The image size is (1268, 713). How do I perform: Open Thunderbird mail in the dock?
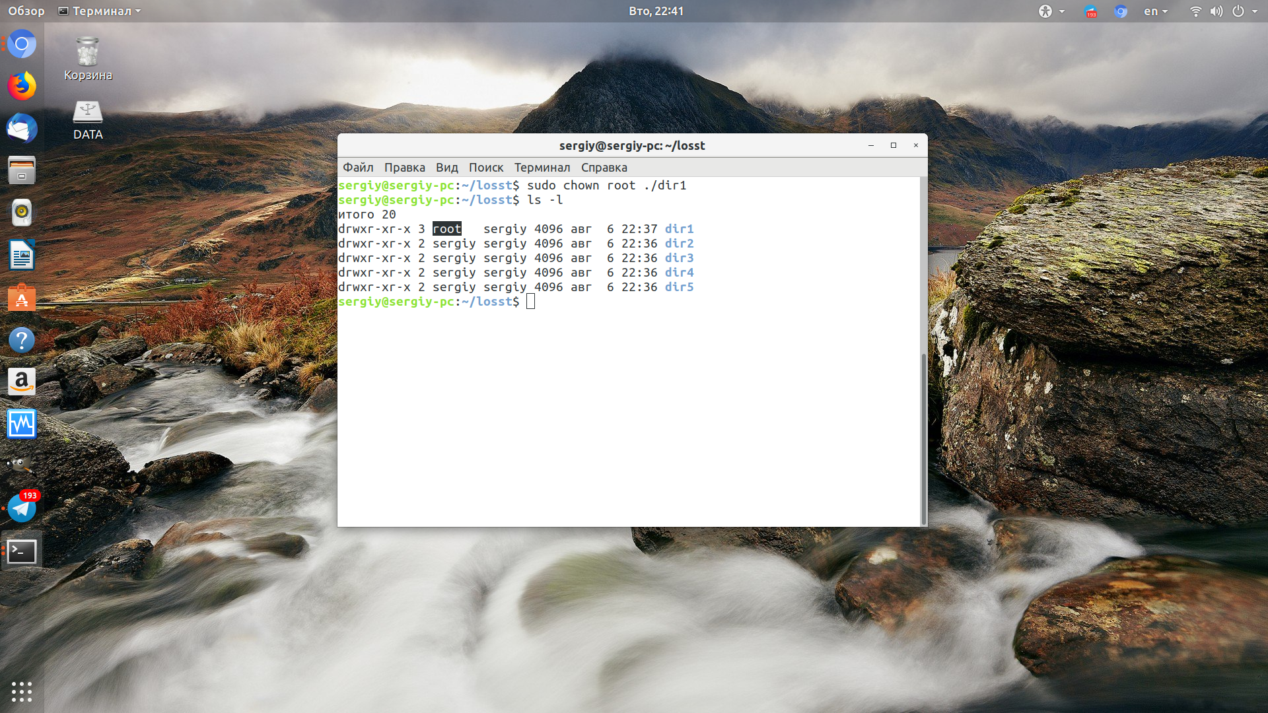(x=22, y=129)
